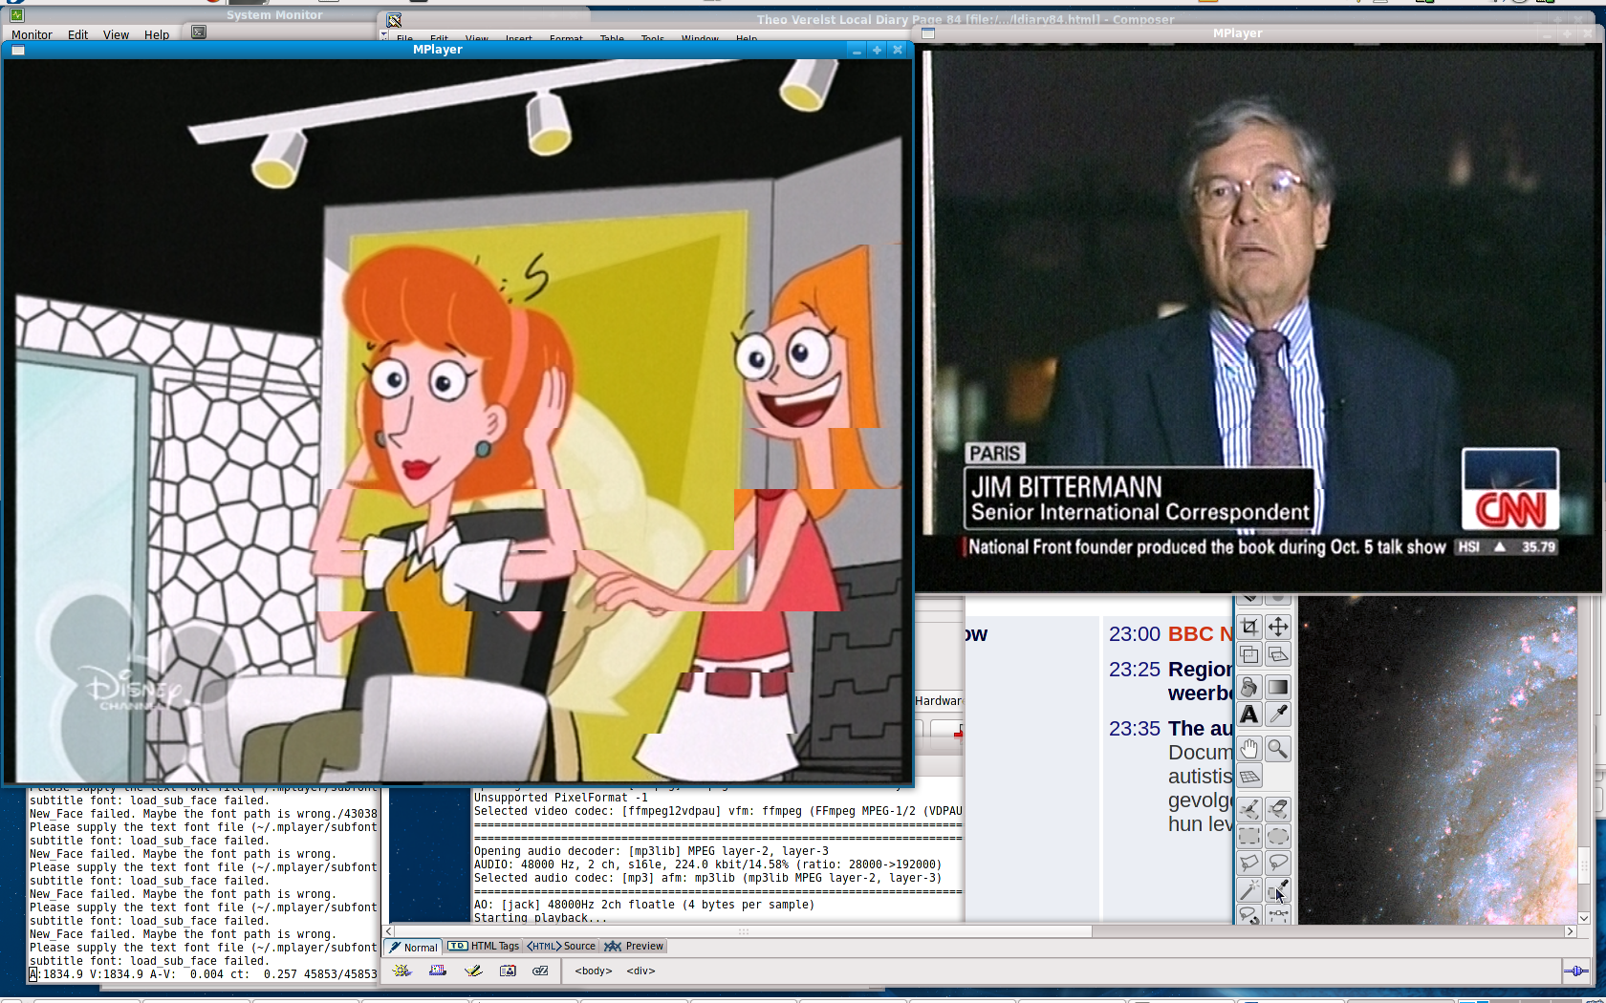Select the Ellipse Select tool
Screen dimensions: 1606x1003
[1278, 837]
